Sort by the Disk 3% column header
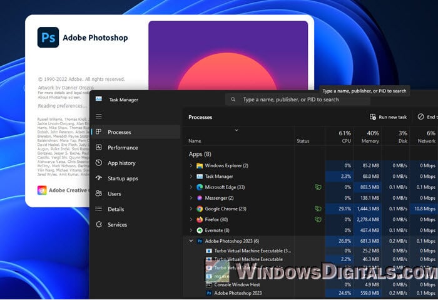Viewport: 438px width, 300px height. click(x=395, y=137)
